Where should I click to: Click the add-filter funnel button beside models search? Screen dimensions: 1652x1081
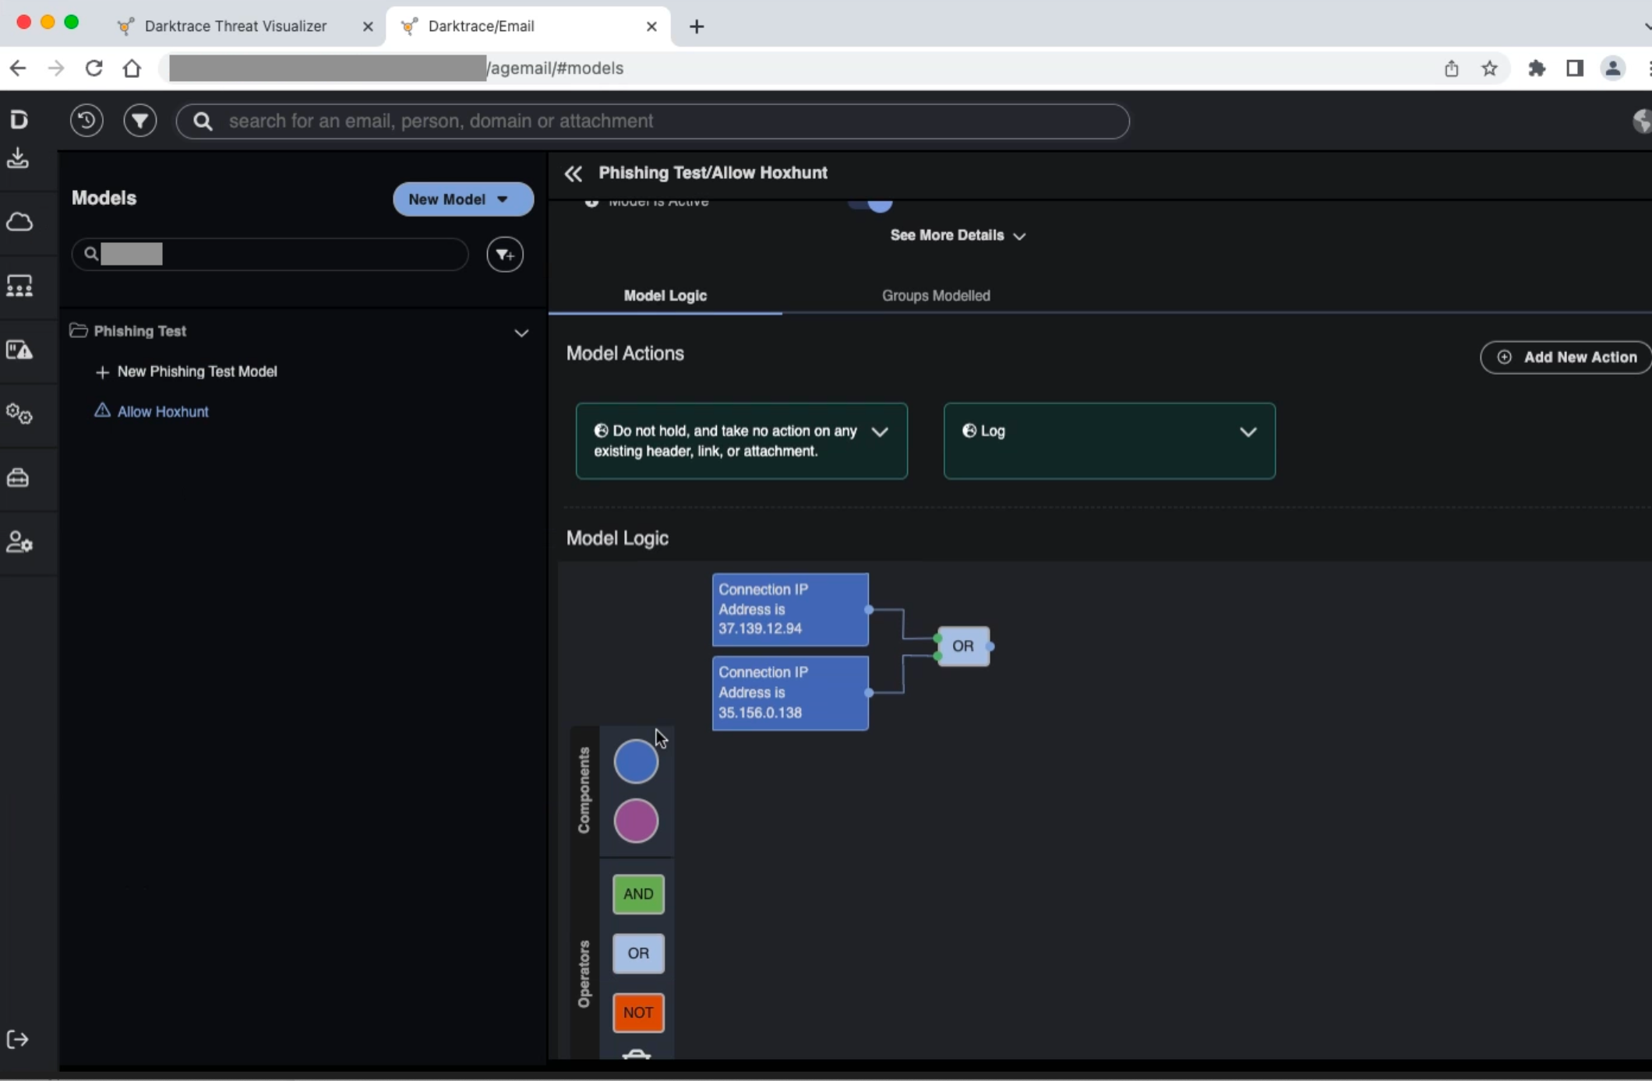[x=505, y=255]
